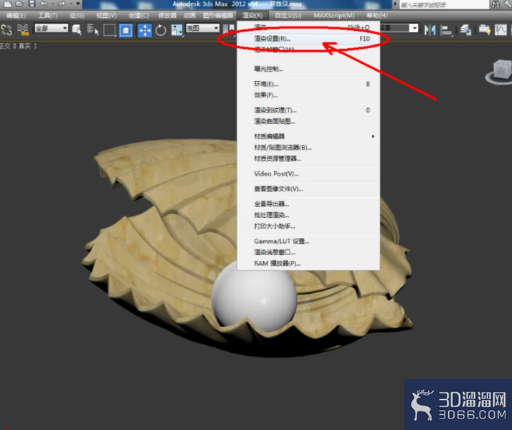The width and height of the screenshot is (512, 430).
Task: Click the Unlink Selection chain icon
Action: pyautogui.click(x=6, y=30)
